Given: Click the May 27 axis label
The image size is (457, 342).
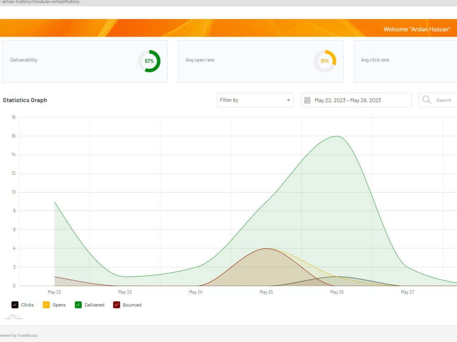Looking at the screenshot, I should pyautogui.click(x=407, y=292).
